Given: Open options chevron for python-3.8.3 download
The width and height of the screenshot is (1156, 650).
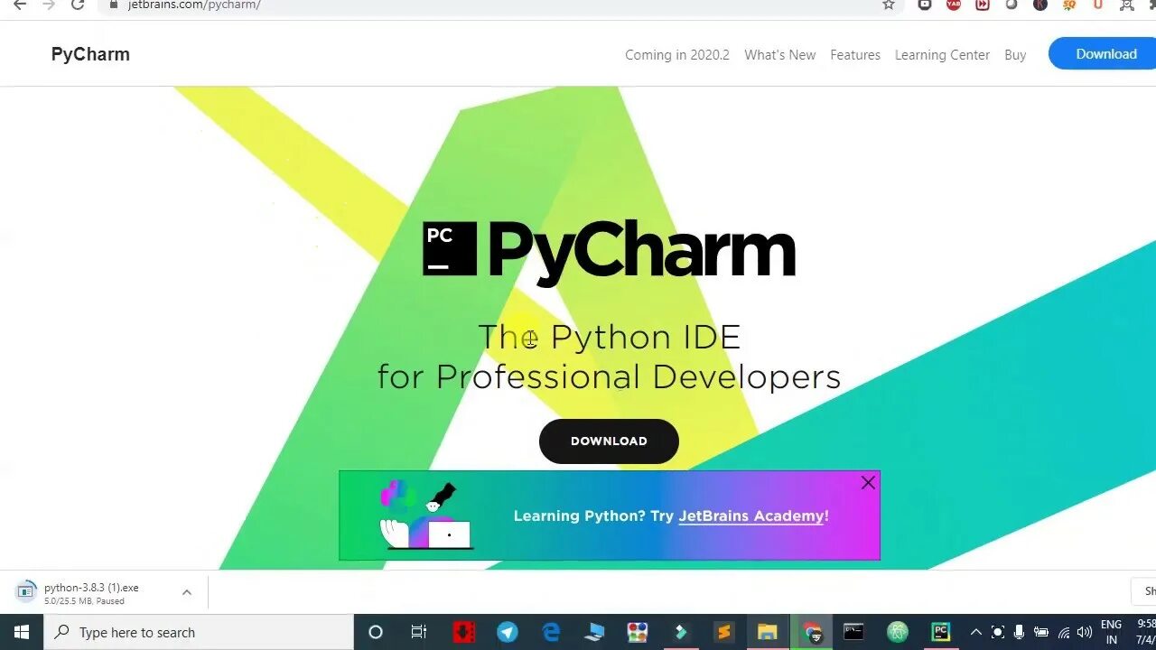Looking at the screenshot, I should 186,593.
